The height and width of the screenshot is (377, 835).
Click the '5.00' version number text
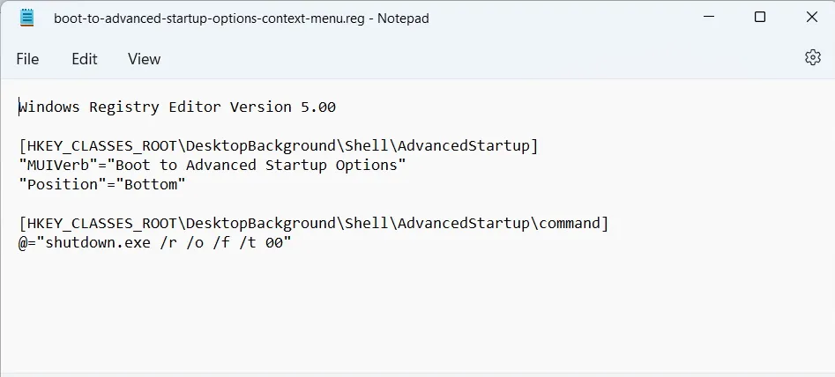click(x=318, y=107)
